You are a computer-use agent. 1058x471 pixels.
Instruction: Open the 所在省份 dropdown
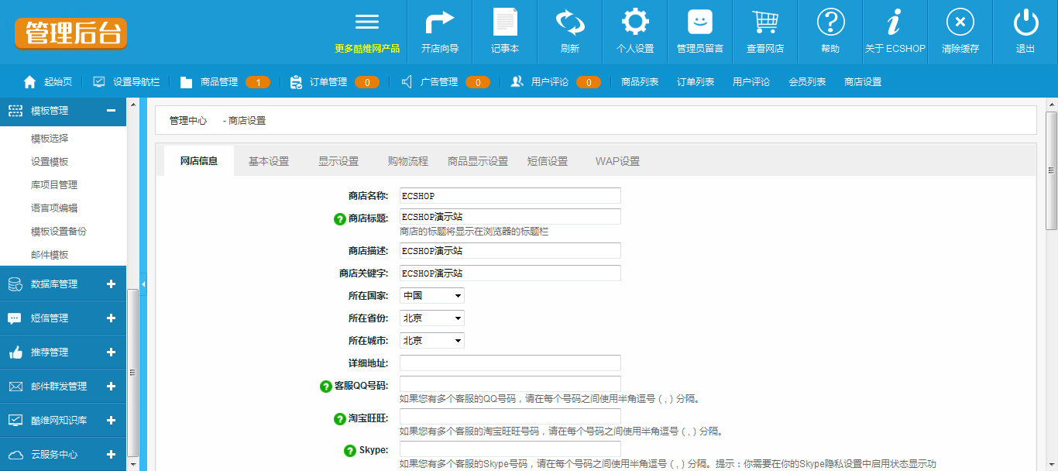coord(432,318)
